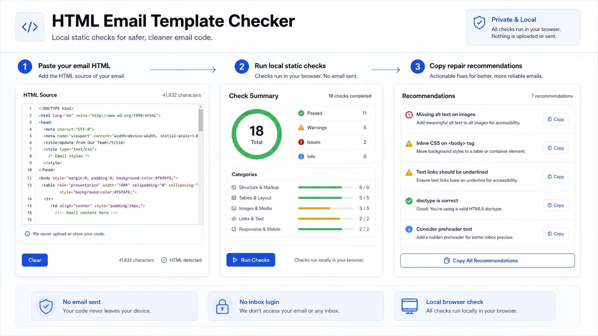The image size is (598, 336).
Task: Click the 'Checks run locally in your browser.' note
Action: [x=329, y=260]
